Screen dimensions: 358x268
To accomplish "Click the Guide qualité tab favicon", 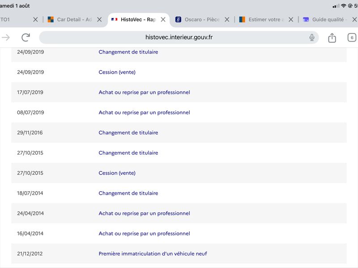I will [306, 20].
